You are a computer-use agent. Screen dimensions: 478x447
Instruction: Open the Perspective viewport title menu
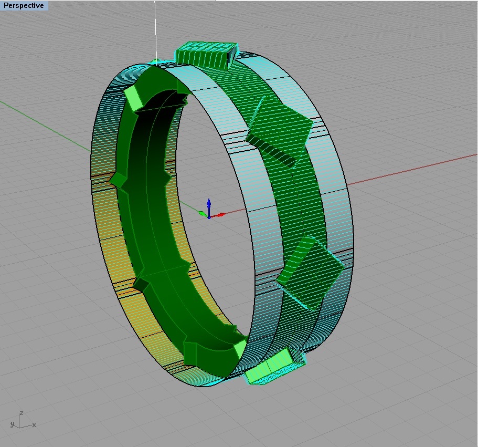(x=24, y=5)
